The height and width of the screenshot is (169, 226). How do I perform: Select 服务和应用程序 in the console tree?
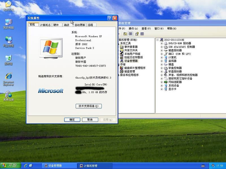[x=129, y=75]
